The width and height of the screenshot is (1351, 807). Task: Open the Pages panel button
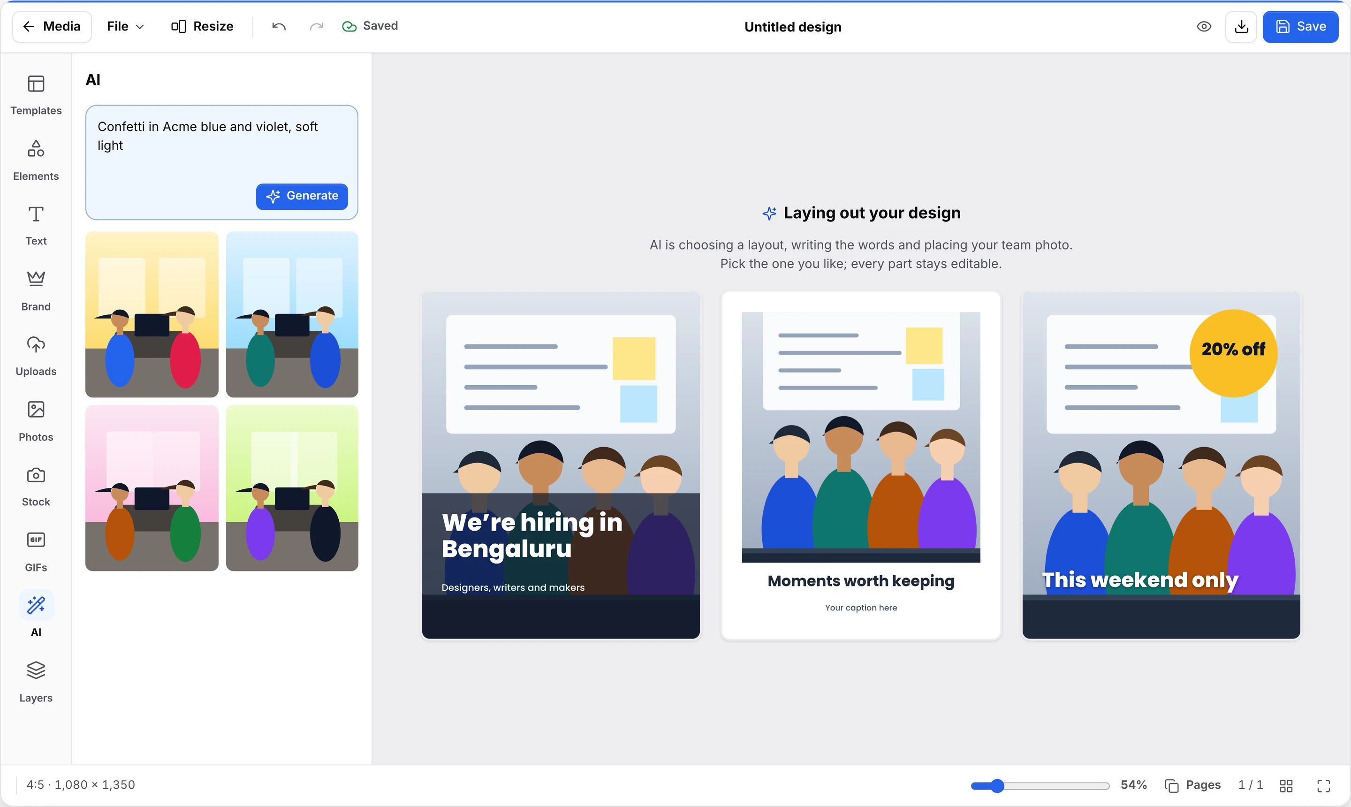pyautogui.click(x=1193, y=785)
